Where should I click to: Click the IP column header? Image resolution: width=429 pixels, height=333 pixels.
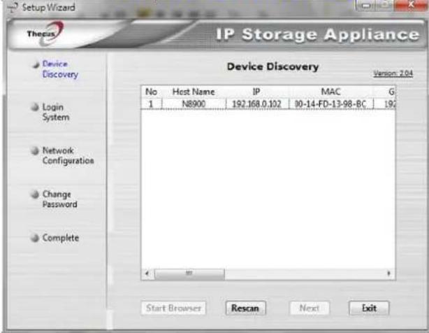pos(256,92)
